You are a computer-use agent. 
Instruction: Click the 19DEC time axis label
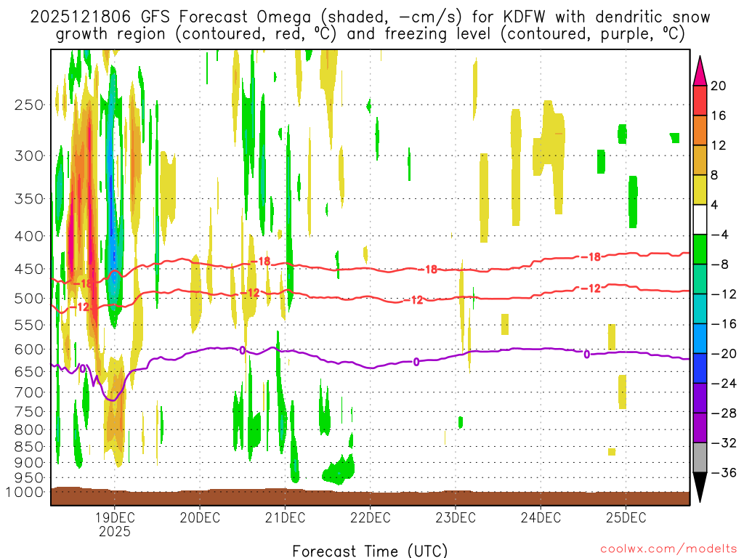click(115, 517)
